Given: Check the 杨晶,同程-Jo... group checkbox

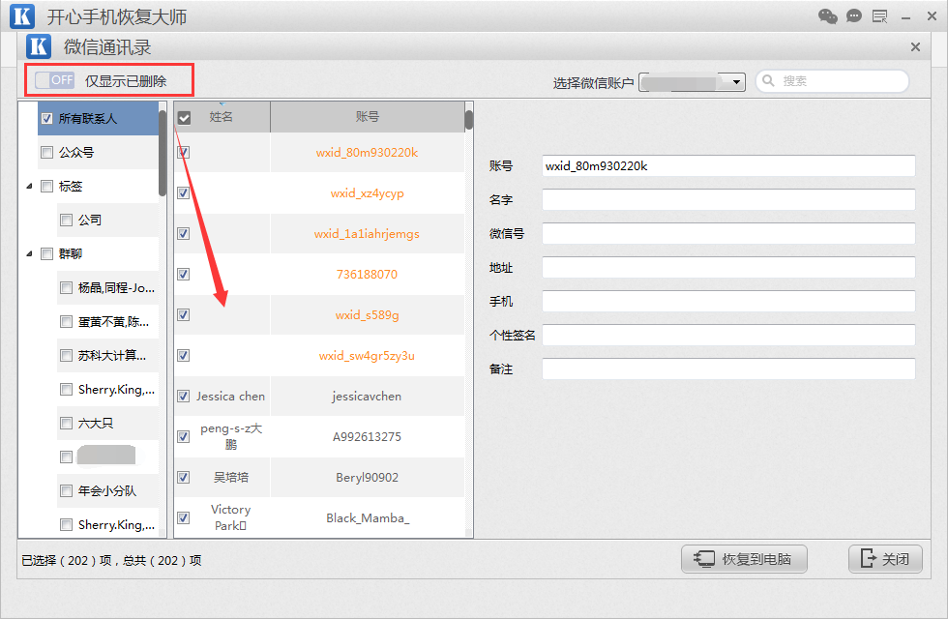Looking at the screenshot, I should coord(66,288).
